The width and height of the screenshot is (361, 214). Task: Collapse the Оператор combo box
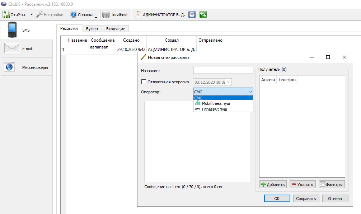pyautogui.click(x=250, y=92)
